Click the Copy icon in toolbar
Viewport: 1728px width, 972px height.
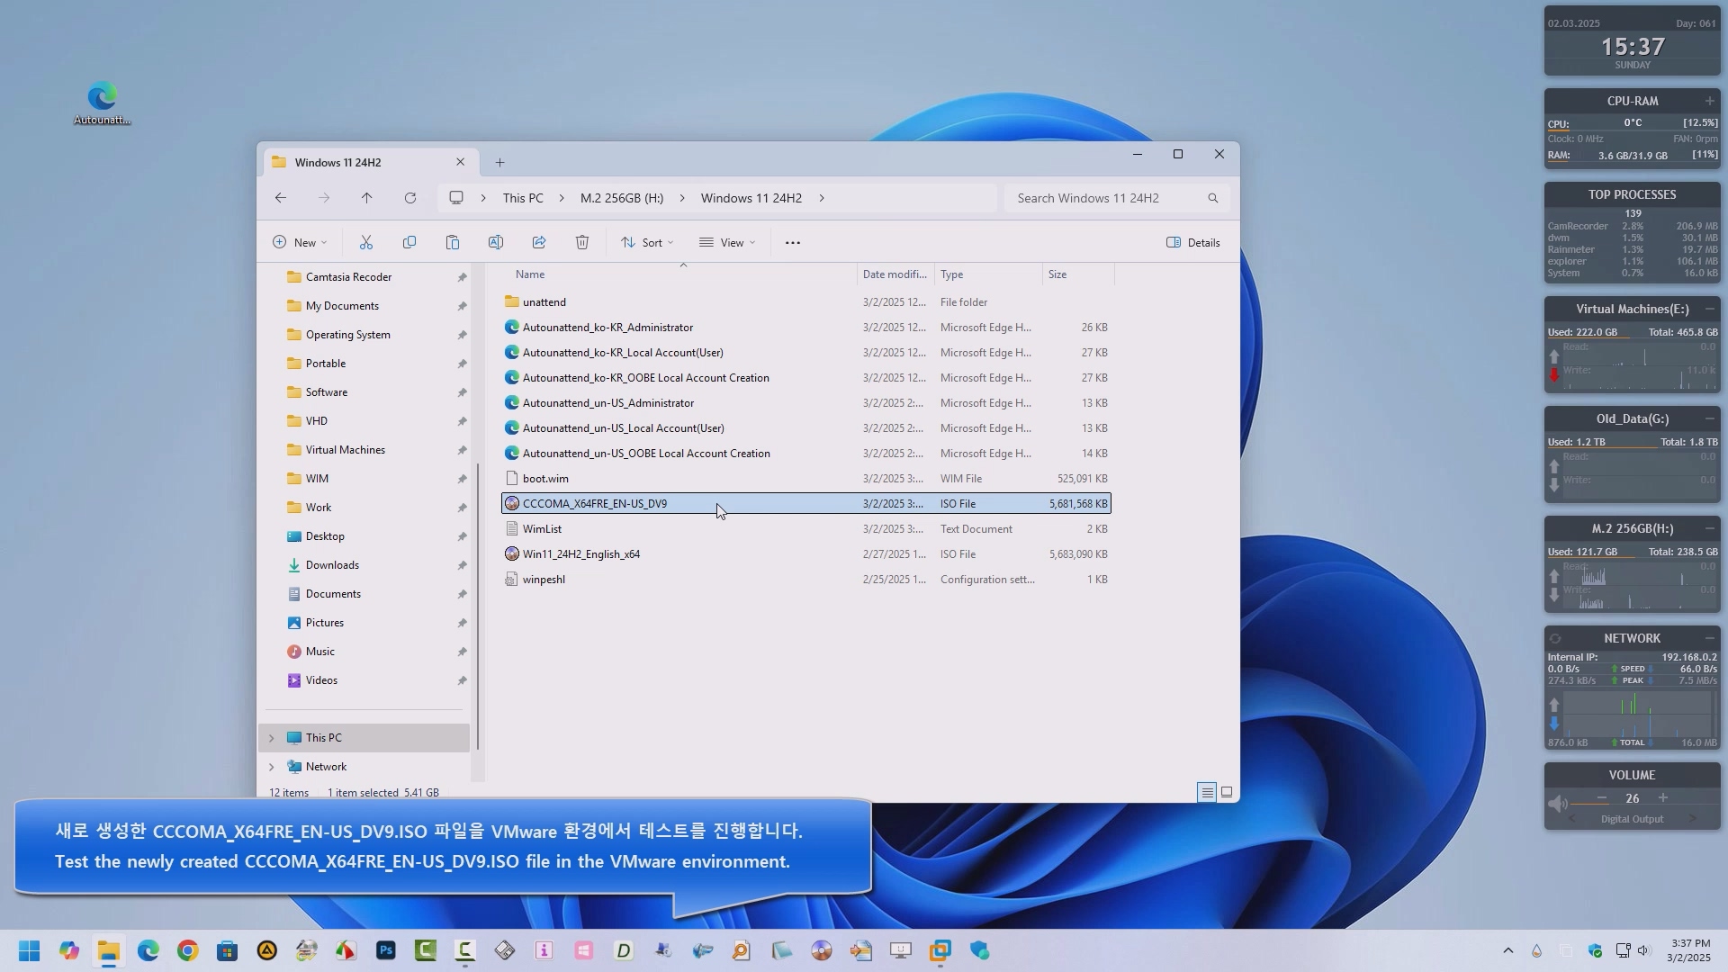coord(409,242)
